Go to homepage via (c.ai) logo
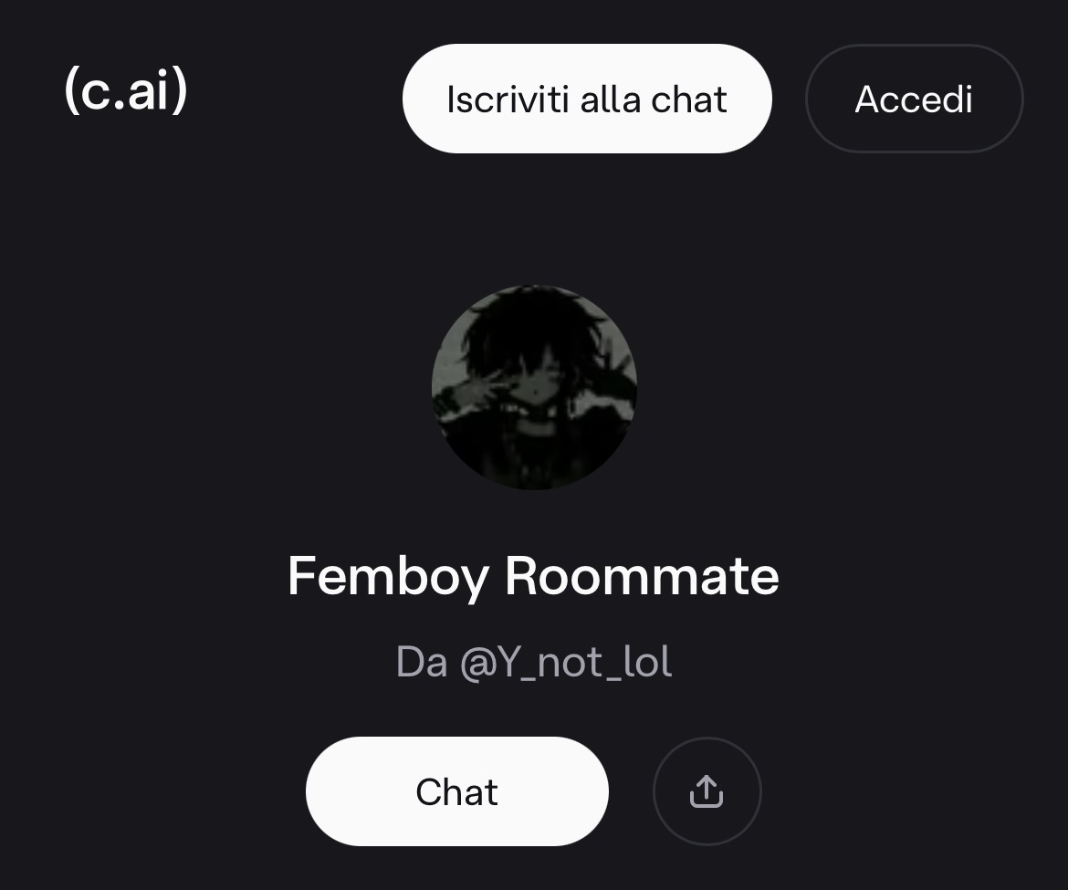Viewport: 1068px width, 890px height. (x=126, y=90)
